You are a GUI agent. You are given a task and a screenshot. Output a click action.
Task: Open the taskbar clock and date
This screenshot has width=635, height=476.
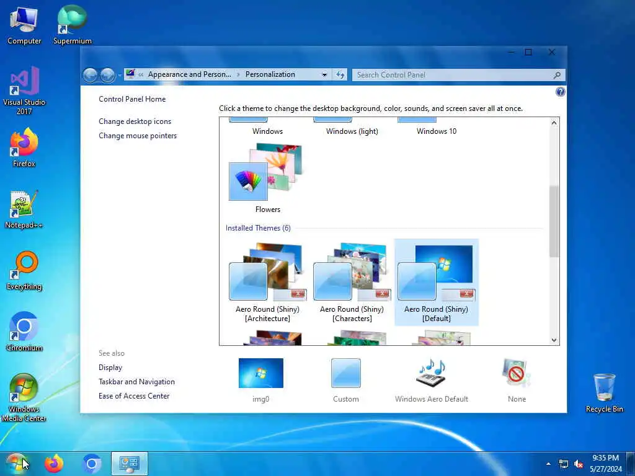tap(606, 464)
